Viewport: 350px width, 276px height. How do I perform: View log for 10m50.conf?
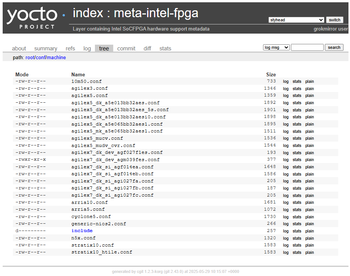pyautogui.click(x=286, y=82)
